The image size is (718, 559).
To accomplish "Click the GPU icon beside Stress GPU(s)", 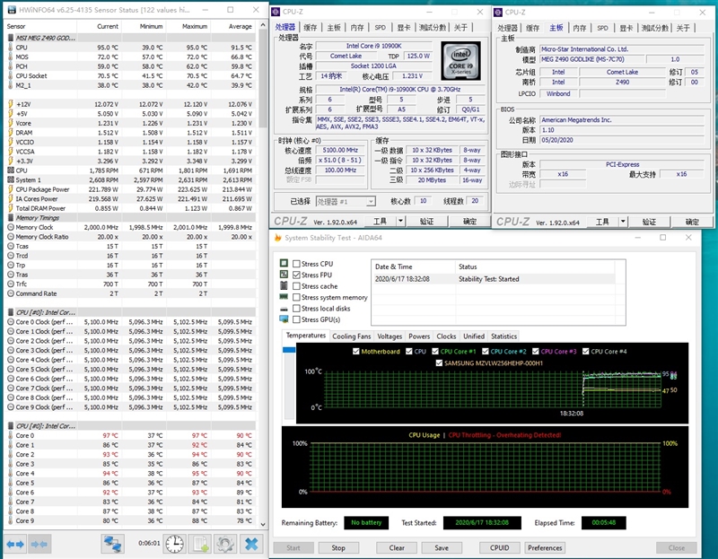I will pos(285,319).
